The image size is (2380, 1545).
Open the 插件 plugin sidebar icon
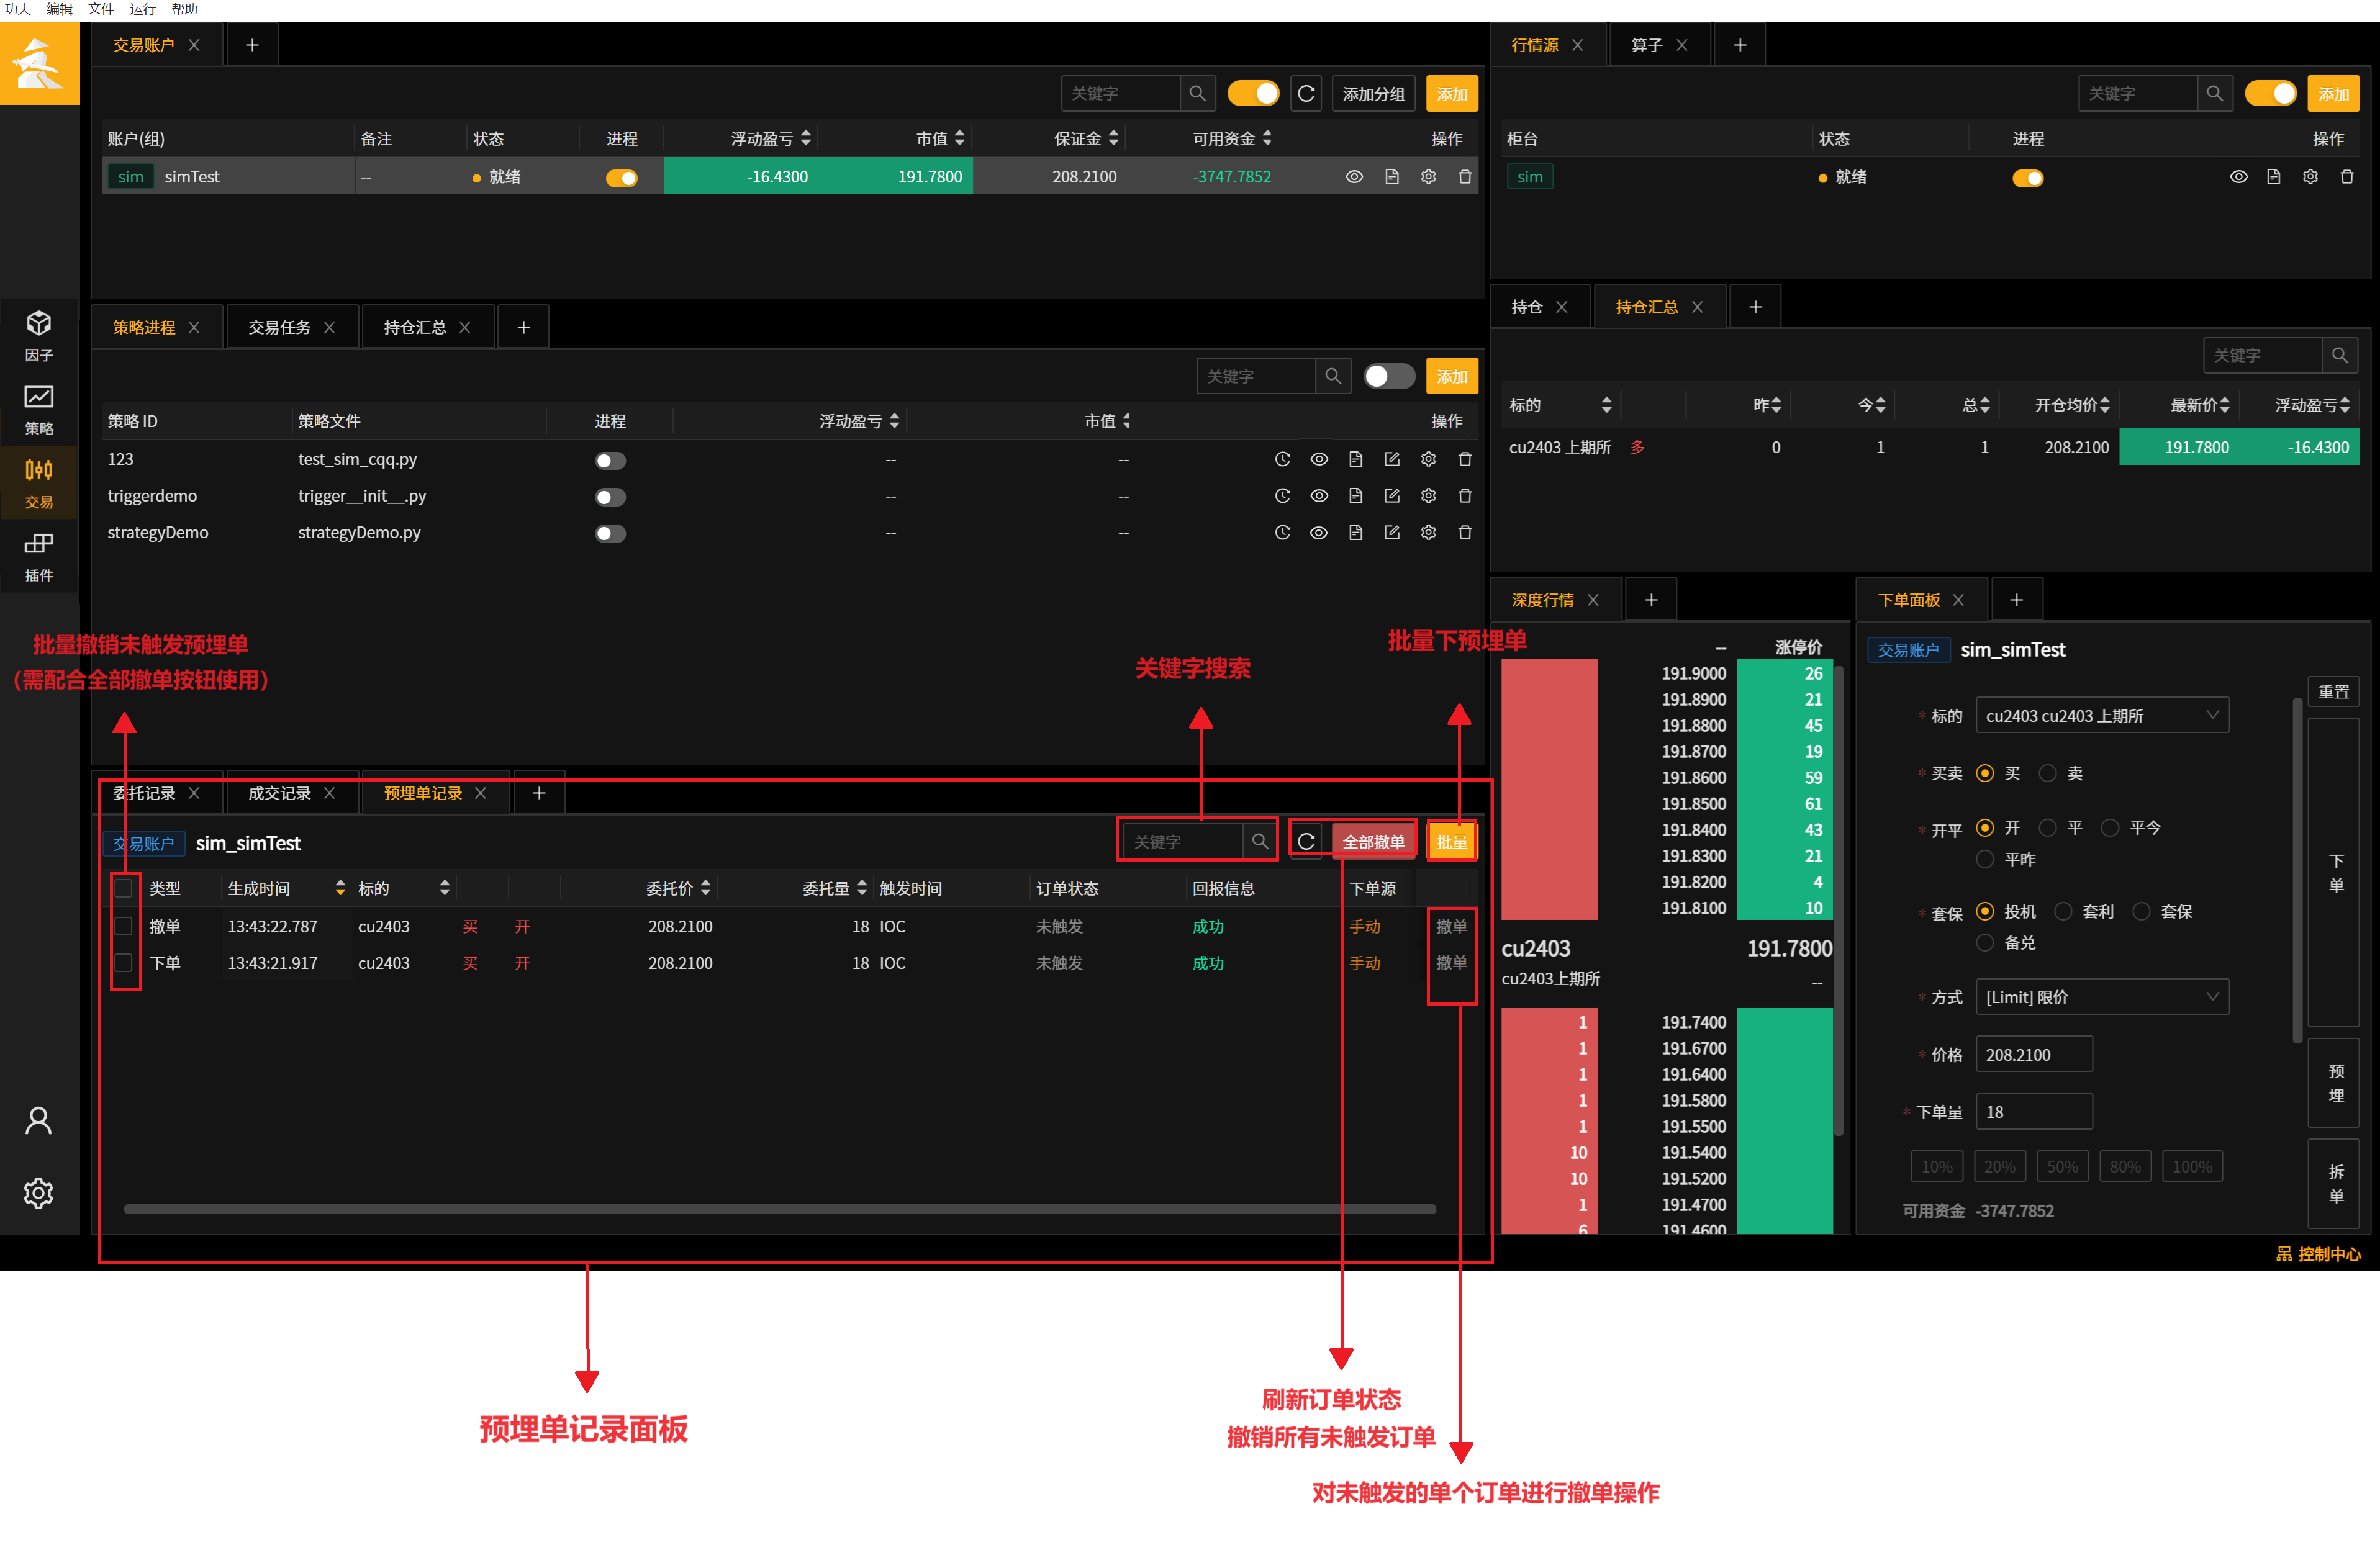pos(39,556)
